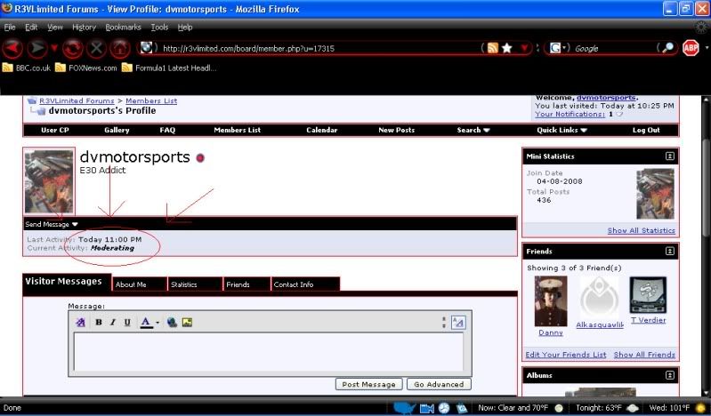The image size is (711, 416).
Task: Switch to the Friends tab
Action: click(247, 284)
